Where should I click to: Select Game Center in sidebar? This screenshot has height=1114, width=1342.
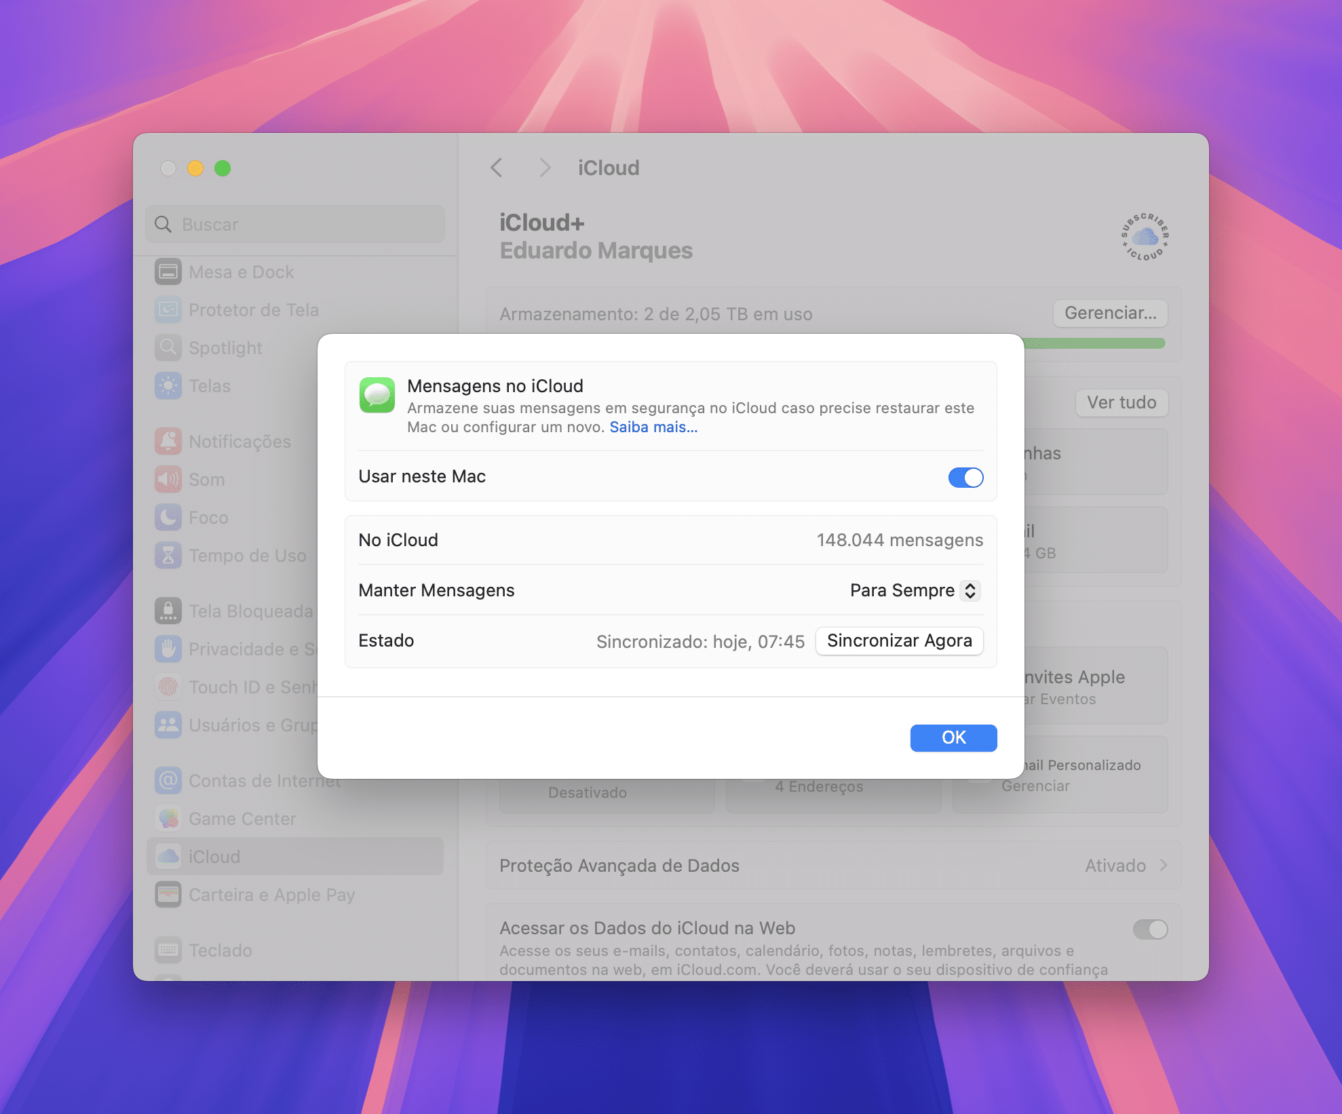[295, 819]
